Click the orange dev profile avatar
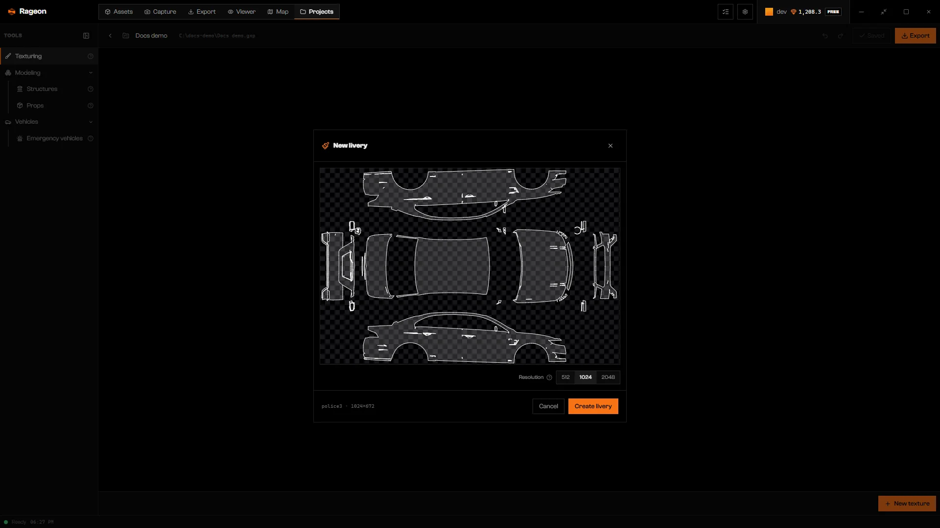 point(769,12)
